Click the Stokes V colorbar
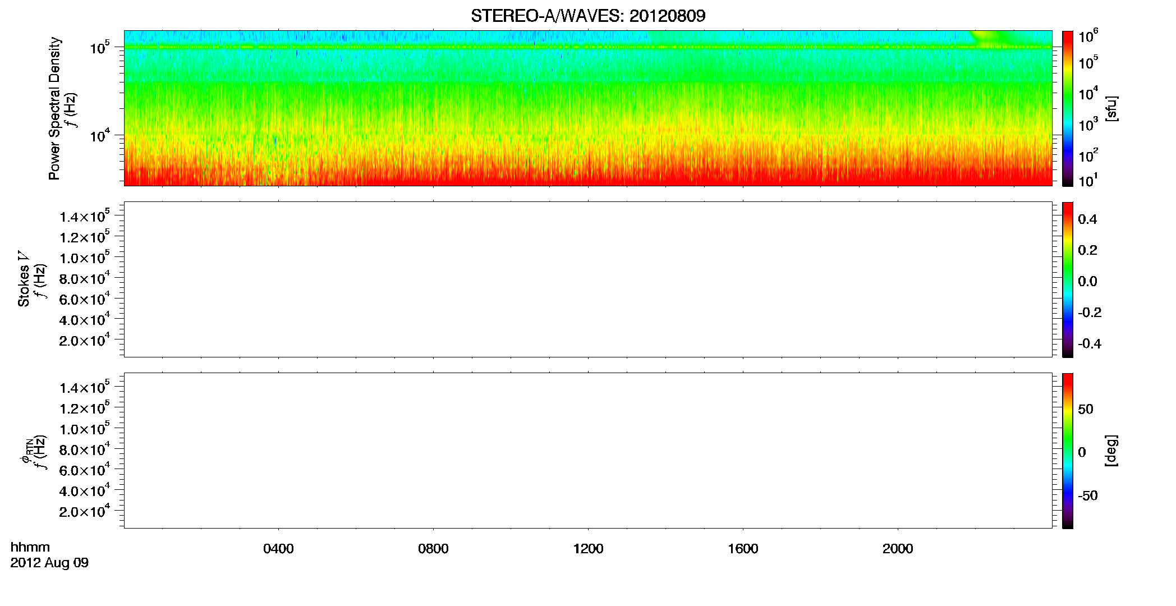Viewport: 1176px width, 606px height. coord(1068,279)
